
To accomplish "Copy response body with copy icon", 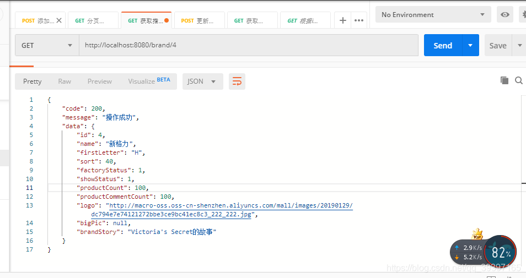I will [x=504, y=80].
